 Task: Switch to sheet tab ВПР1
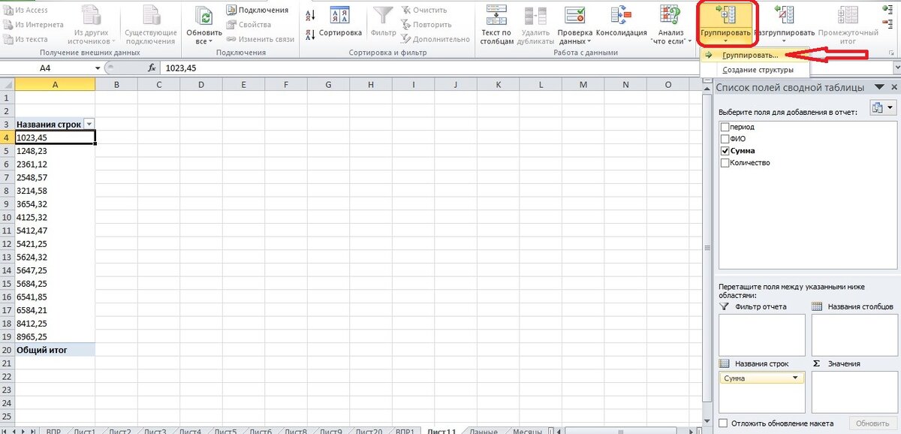[405, 431]
